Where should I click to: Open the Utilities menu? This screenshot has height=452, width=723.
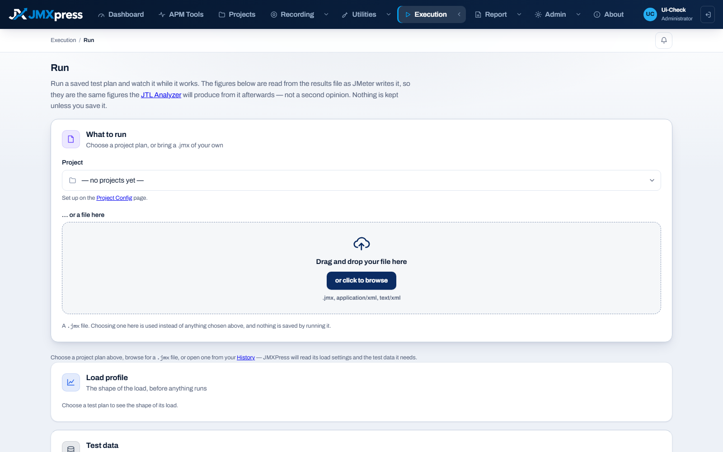pyautogui.click(x=359, y=14)
